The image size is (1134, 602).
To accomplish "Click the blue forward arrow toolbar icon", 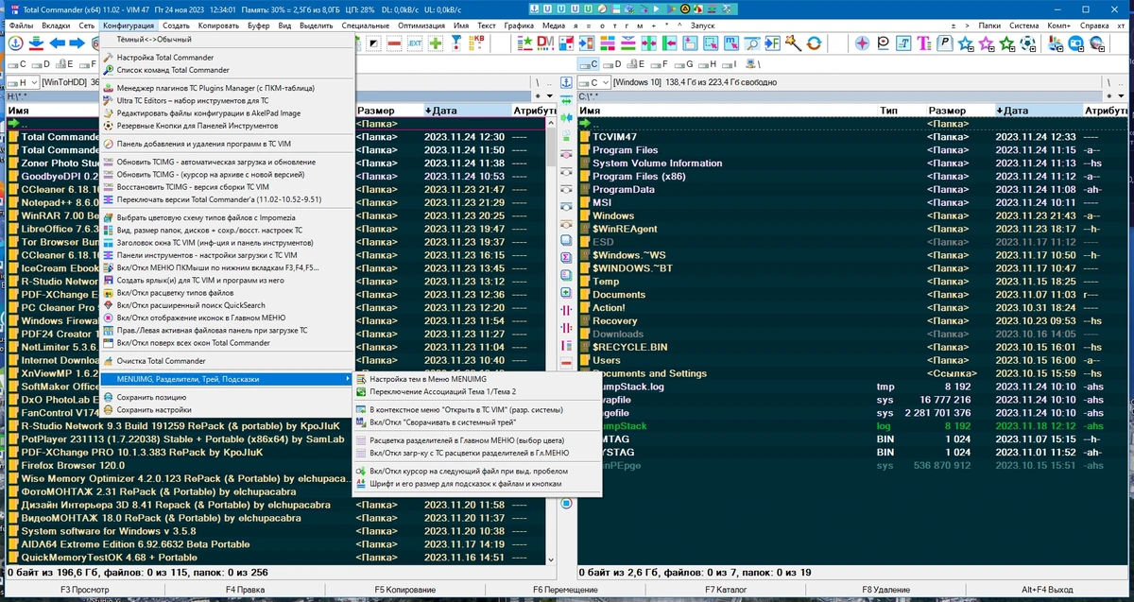I will [x=77, y=43].
